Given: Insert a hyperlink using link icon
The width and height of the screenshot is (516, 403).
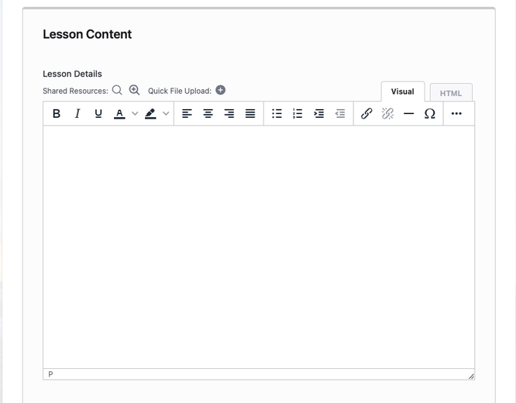Looking at the screenshot, I should (366, 114).
